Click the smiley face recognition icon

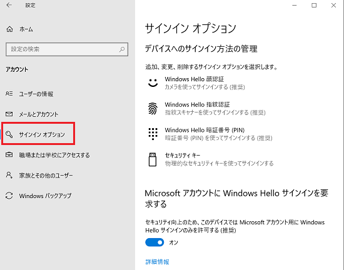pyautogui.click(x=153, y=83)
